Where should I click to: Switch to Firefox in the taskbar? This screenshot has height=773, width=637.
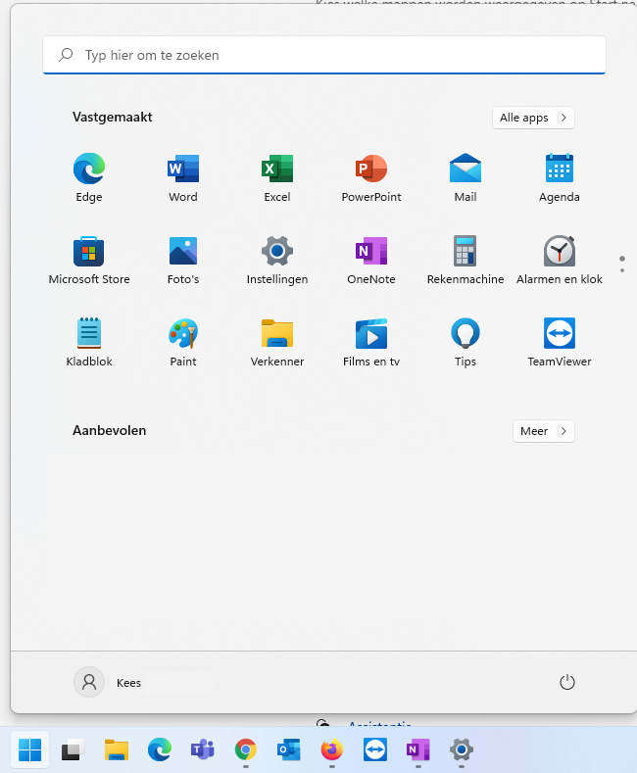coord(332,749)
